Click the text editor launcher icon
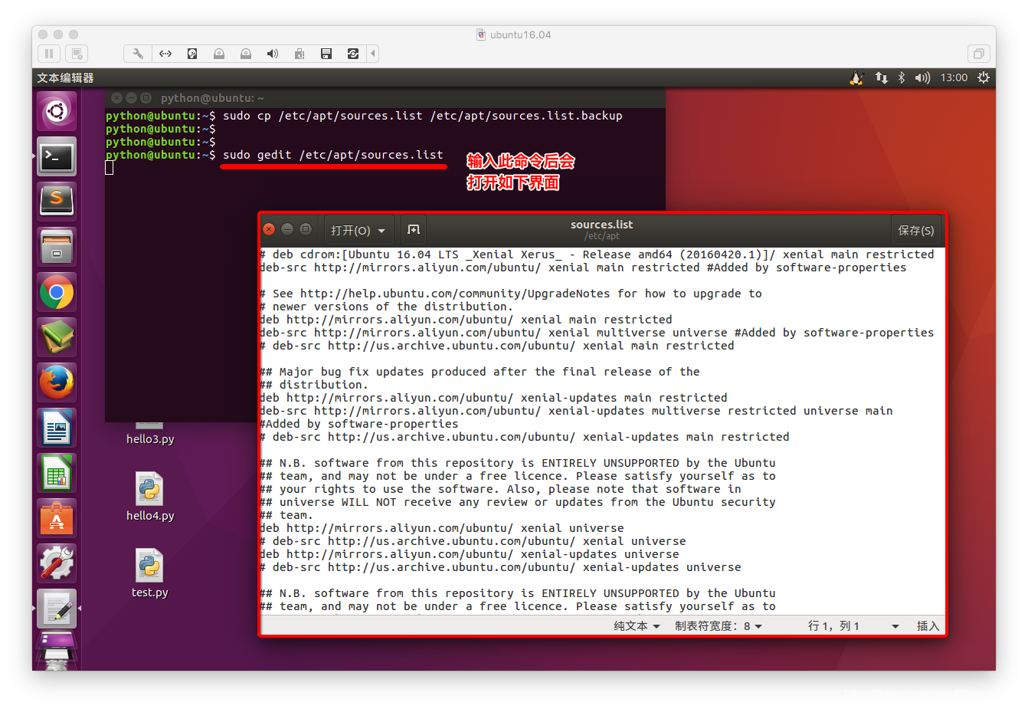The width and height of the screenshot is (1028, 709). 57,609
